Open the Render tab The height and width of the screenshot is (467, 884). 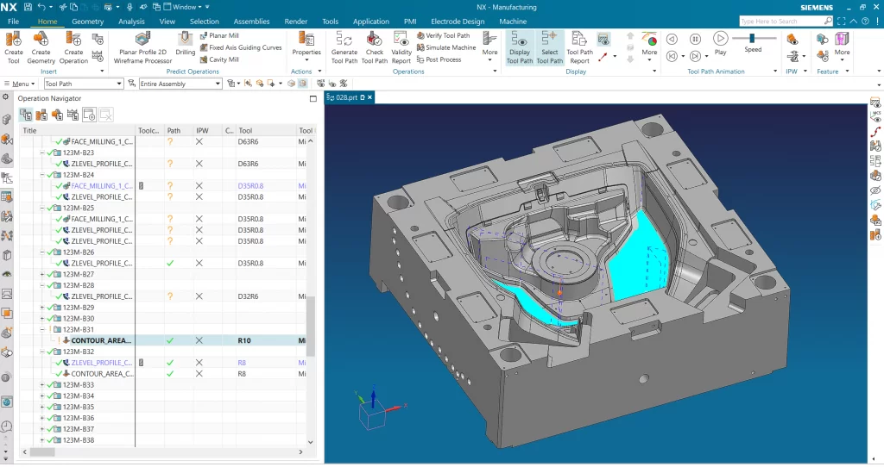click(295, 22)
